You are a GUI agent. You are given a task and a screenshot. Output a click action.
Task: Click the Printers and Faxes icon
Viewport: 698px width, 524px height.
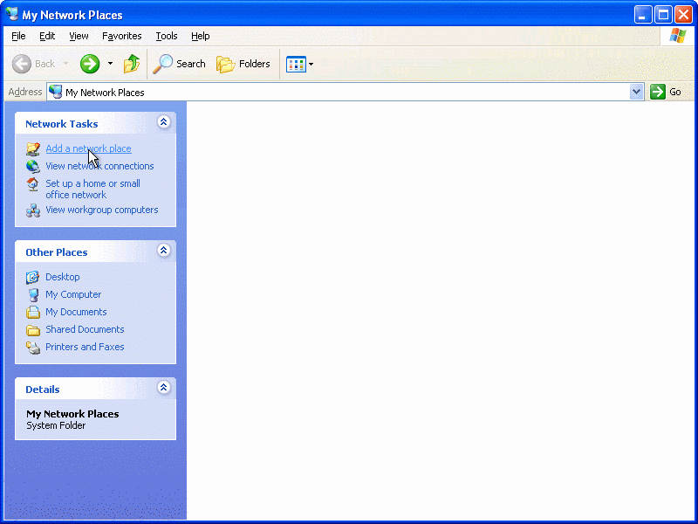point(33,347)
